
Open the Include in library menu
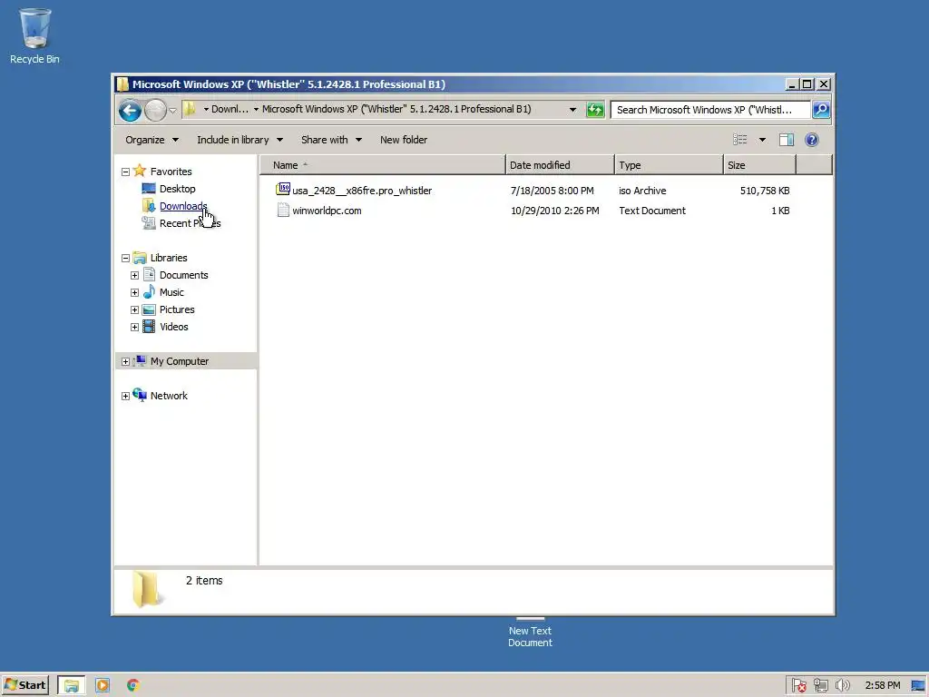[240, 140]
